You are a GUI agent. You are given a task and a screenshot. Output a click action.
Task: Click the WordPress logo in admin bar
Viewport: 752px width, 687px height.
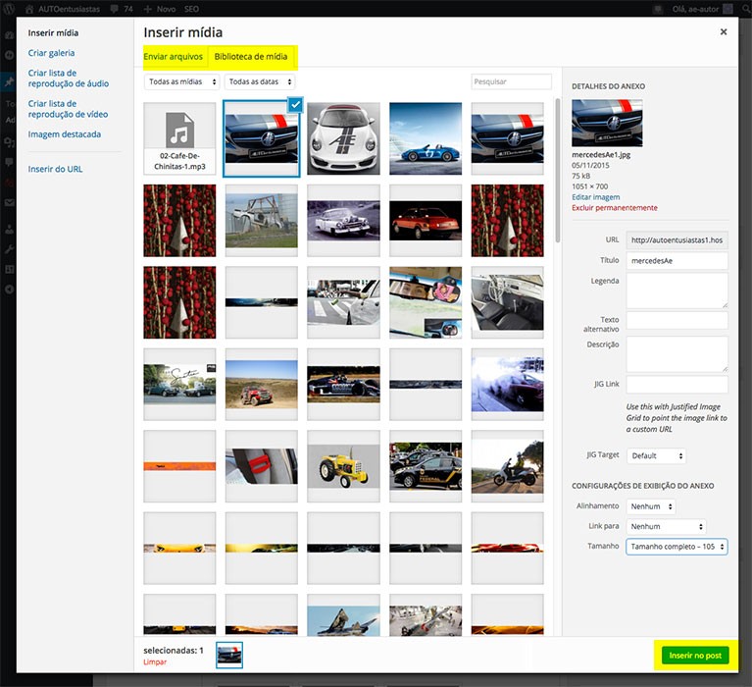click(x=9, y=9)
